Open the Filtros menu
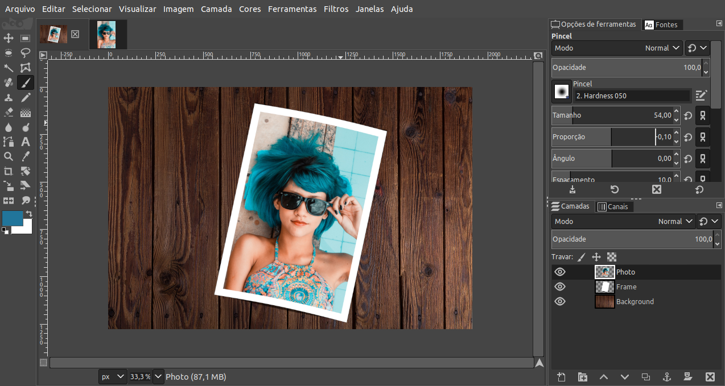Image resolution: width=725 pixels, height=386 pixels. tap(336, 9)
